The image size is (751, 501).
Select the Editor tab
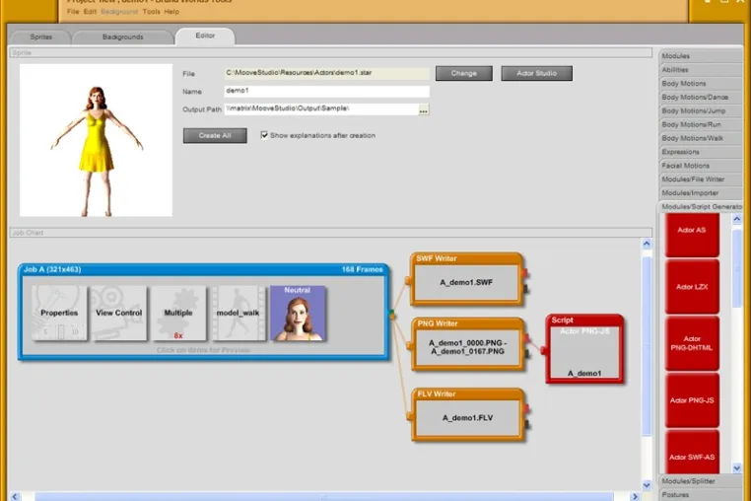pyautogui.click(x=205, y=36)
